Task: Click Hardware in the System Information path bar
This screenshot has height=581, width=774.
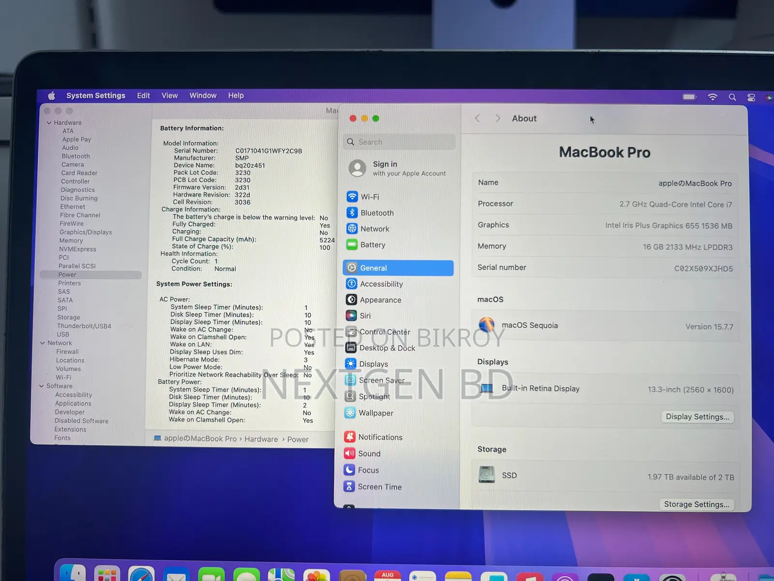Action: (x=261, y=439)
